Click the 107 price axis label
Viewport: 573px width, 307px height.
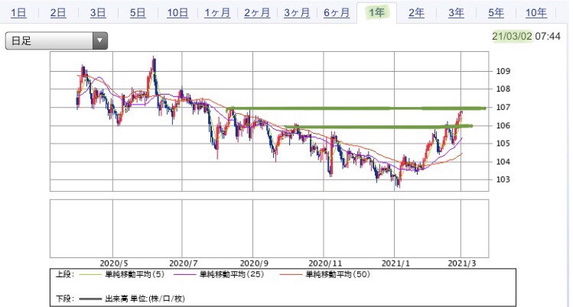(x=503, y=107)
